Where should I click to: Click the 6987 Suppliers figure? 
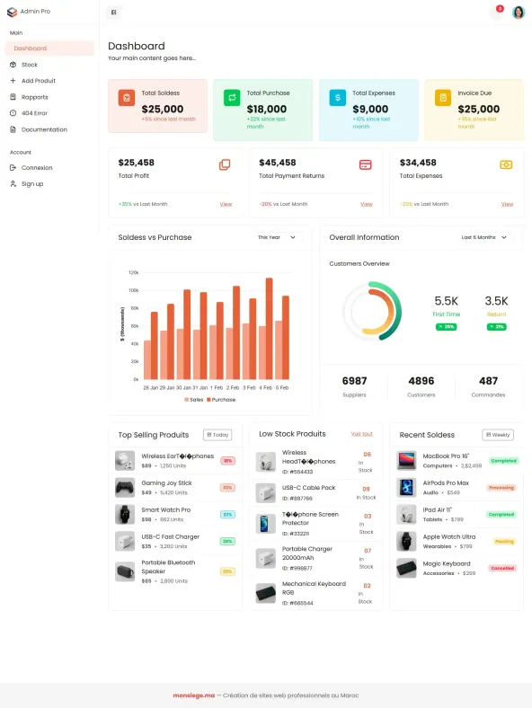[354, 381]
